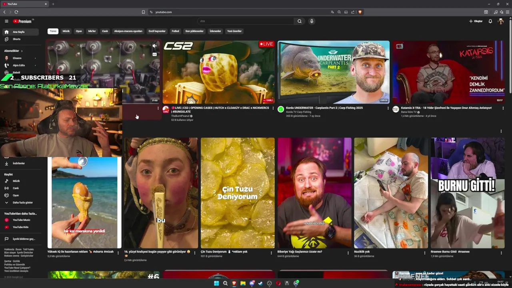Bookmark this page icon
Image resolution: width=512 pixels, height=288 pixels.
(x=143, y=12)
